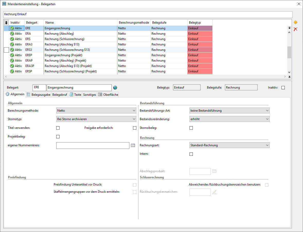Image resolution: width=303 pixels, height=232 pixels.
Task: Switch to the Belegabruf tab
Action: pos(60,95)
